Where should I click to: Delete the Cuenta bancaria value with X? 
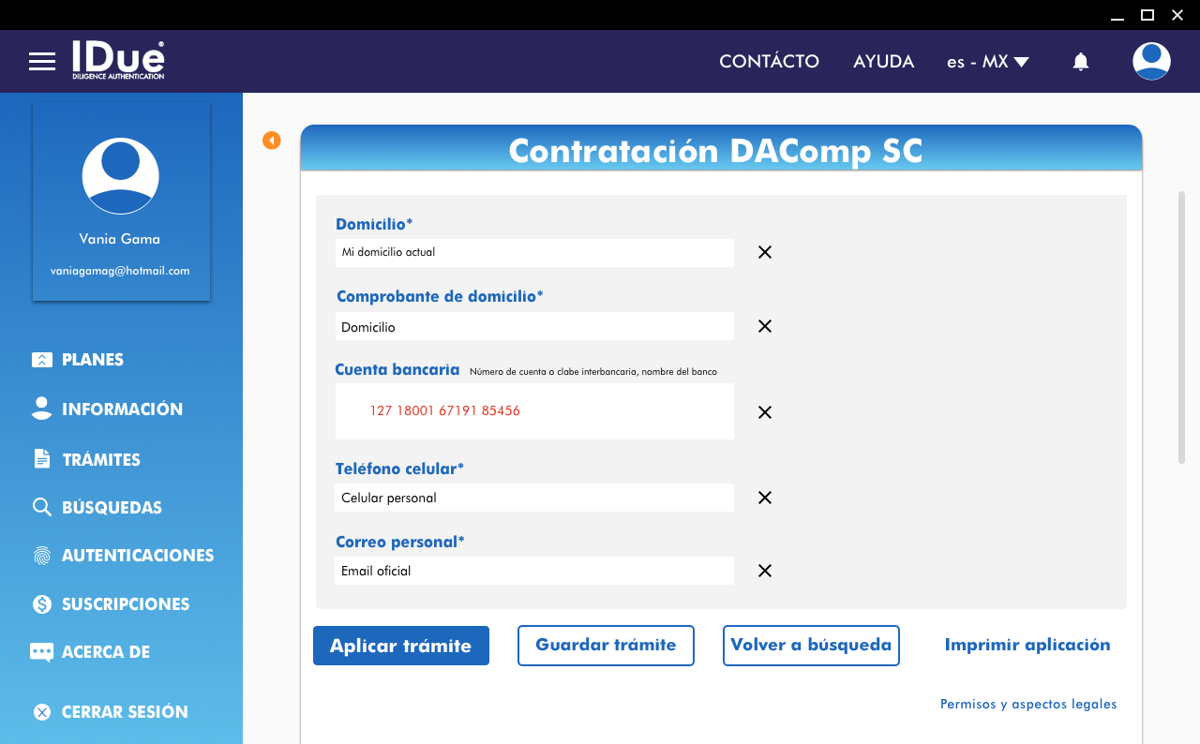tap(765, 412)
